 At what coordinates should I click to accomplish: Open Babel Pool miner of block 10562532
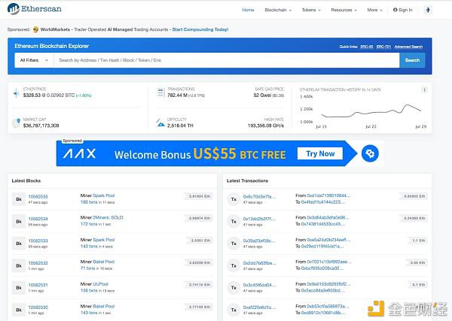coord(103,262)
